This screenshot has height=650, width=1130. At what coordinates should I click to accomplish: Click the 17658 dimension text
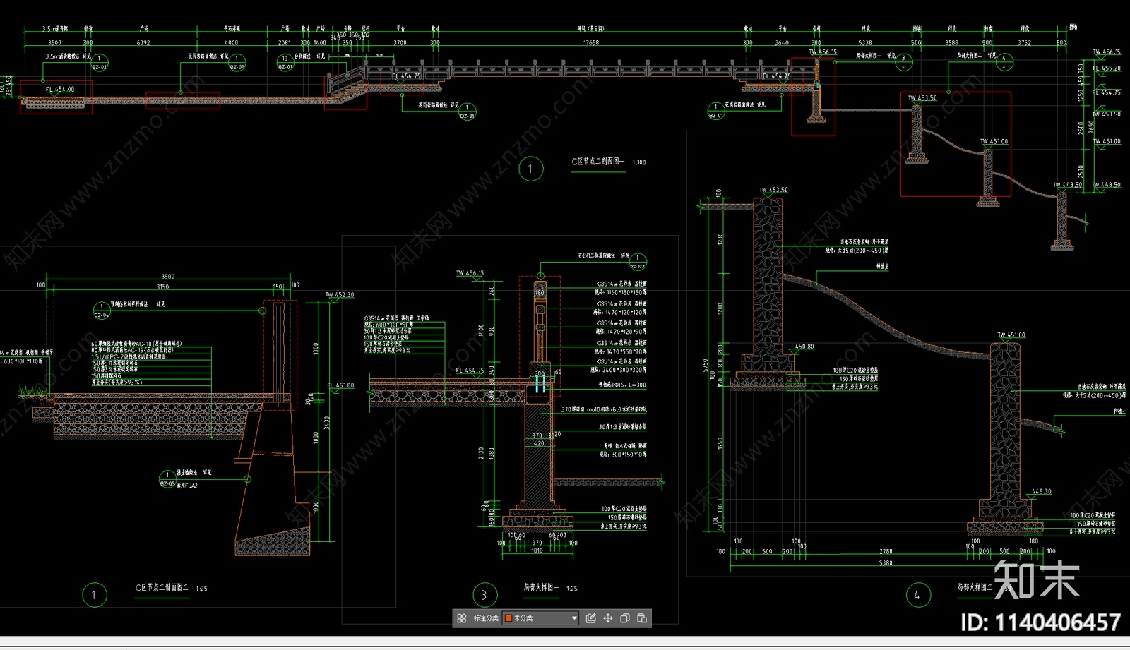point(591,43)
